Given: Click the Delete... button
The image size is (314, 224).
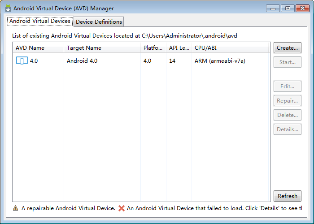Looking at the screenshot, I should 287,115.
